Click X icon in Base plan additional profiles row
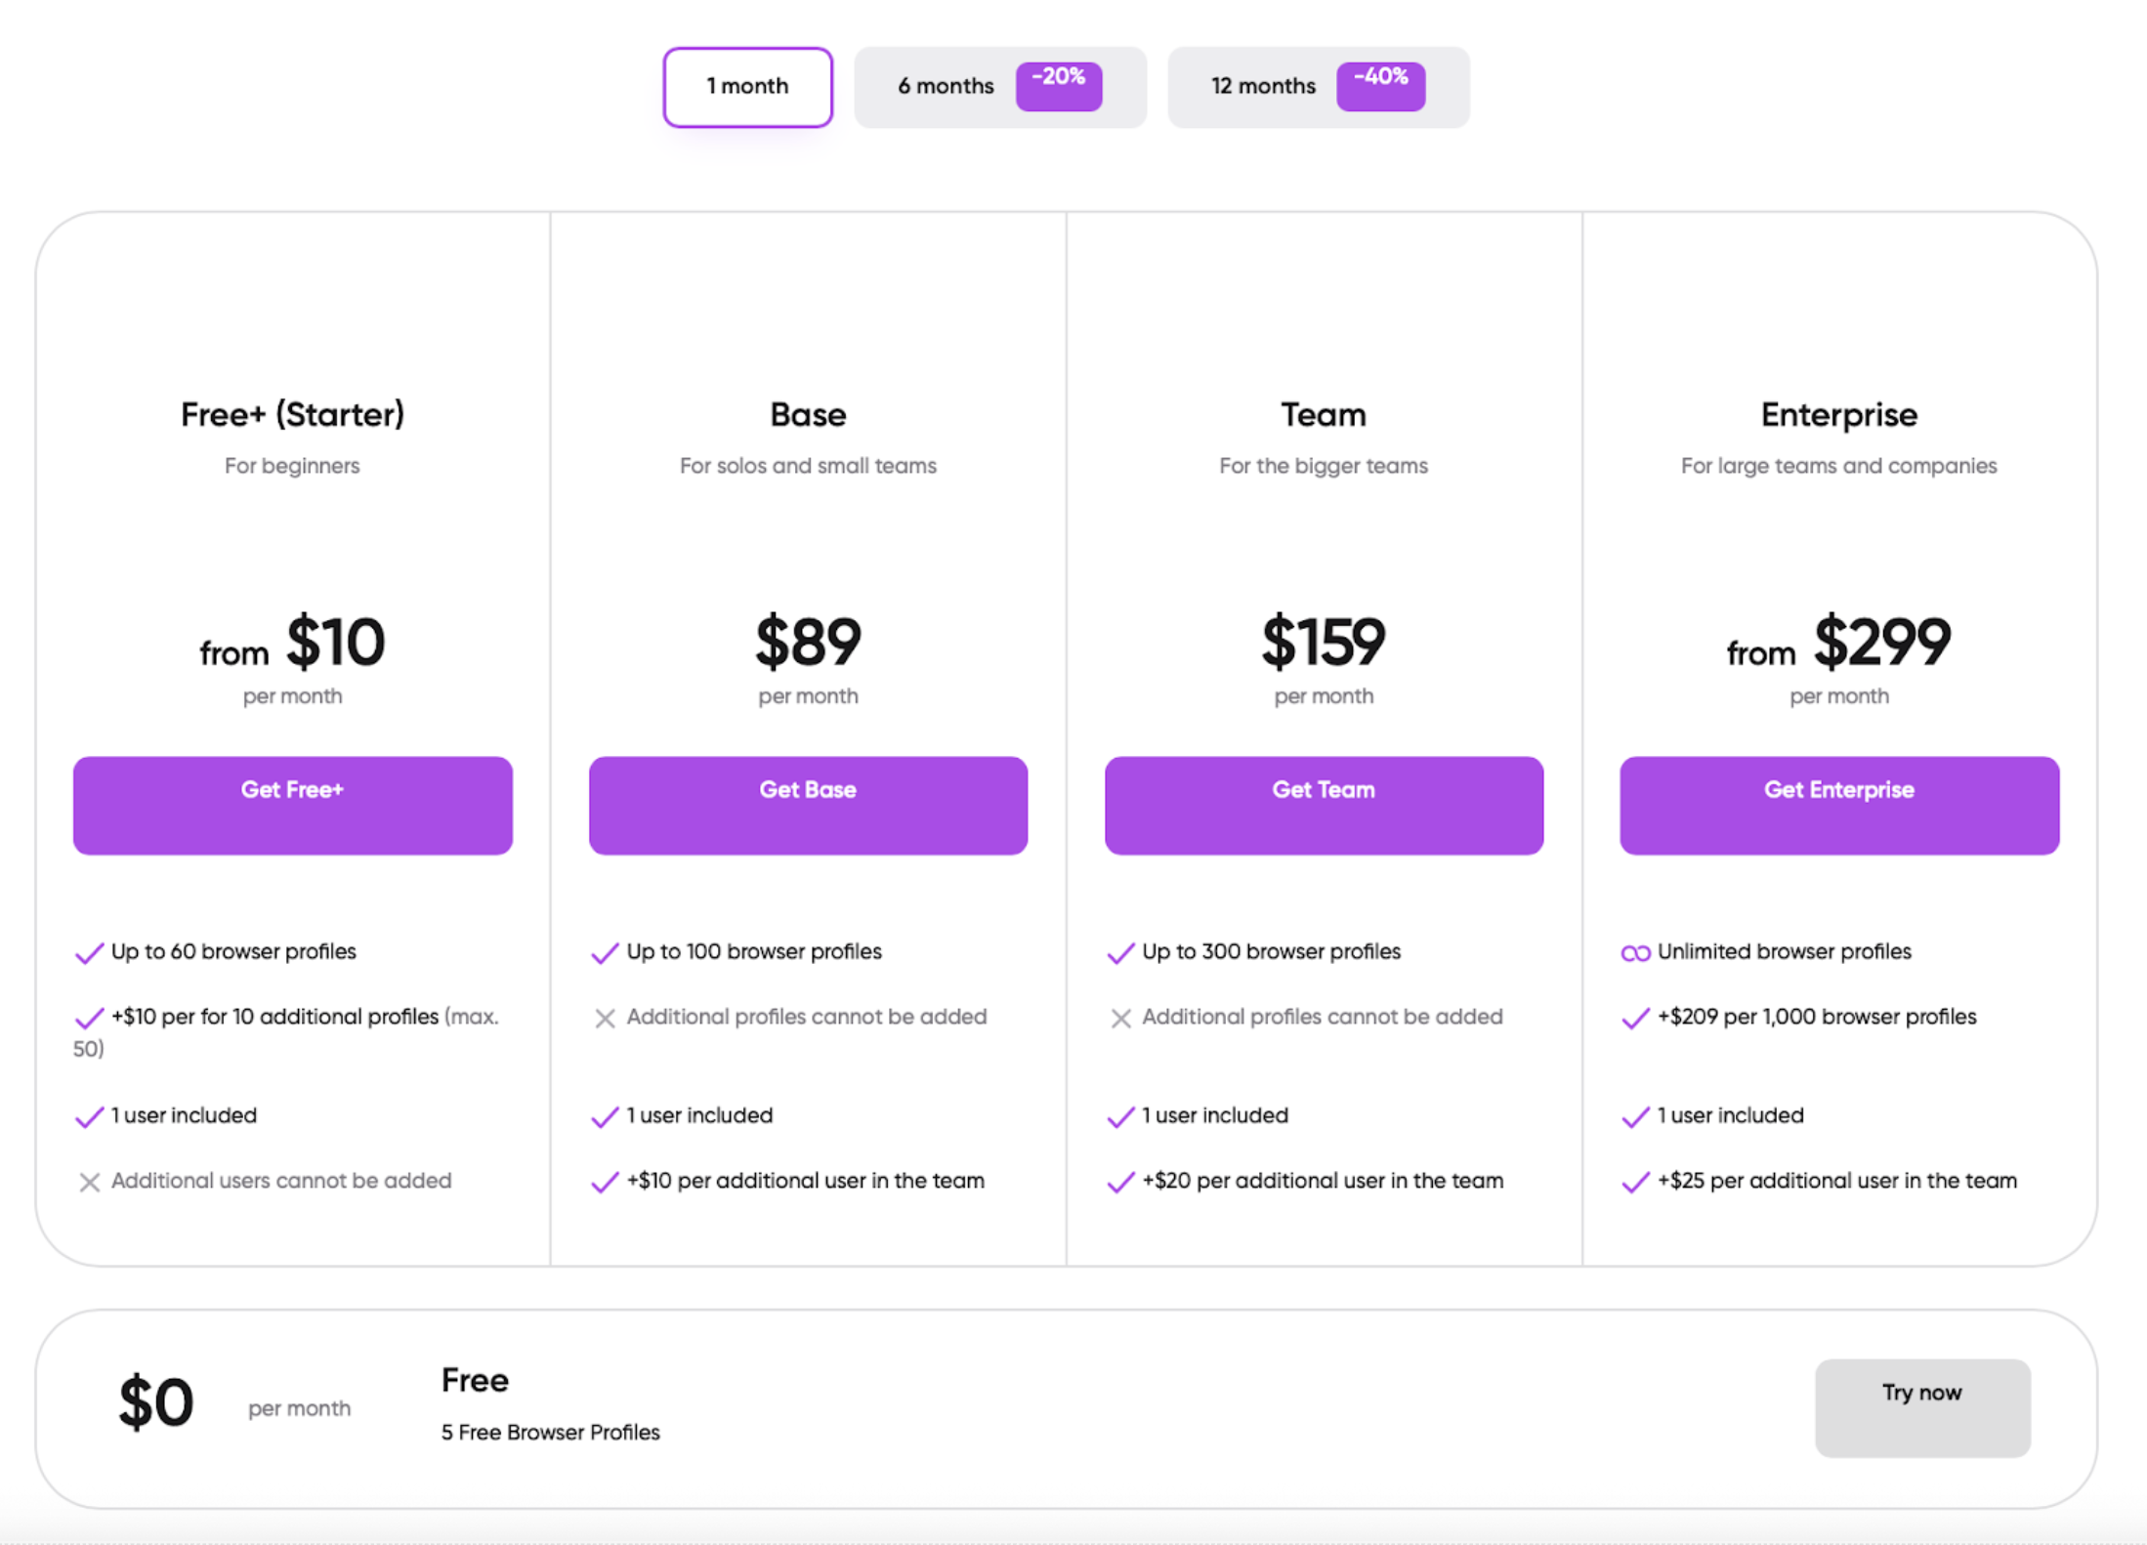This screenshot has width=2147, height=1545. click(x=605, y=1019)
